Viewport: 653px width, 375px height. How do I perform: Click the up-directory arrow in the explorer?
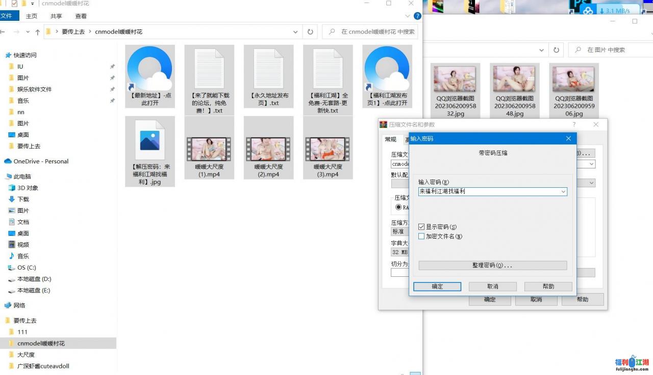click(x=37, y=32)
